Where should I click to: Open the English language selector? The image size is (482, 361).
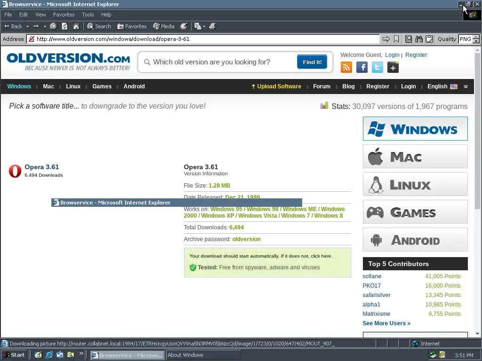click(442, 86)
